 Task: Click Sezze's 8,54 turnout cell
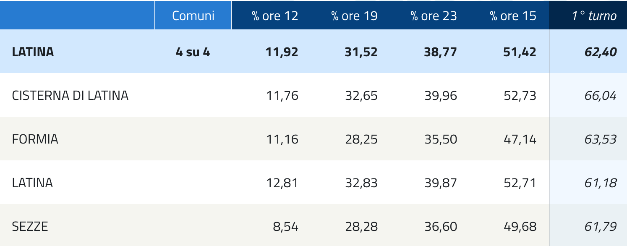point(285,227)
